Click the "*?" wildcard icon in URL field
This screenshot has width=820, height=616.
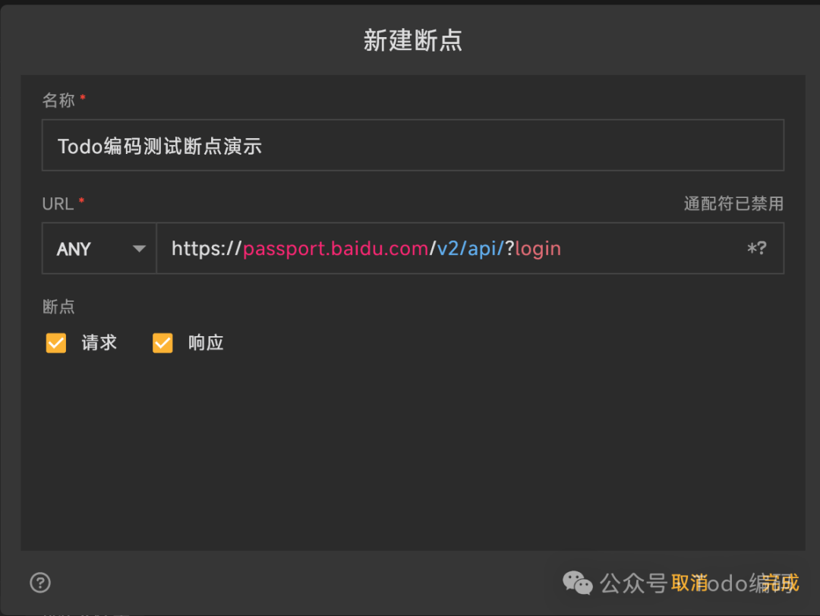pos(757,248)
